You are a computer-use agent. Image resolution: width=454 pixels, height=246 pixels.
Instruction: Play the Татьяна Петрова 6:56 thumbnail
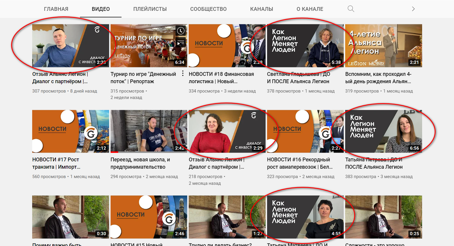383,131
